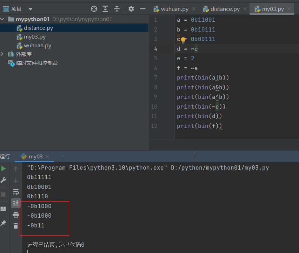The image size is (299, 253).
Task: Click code 'print(bin(a&b))'
Action: coord(203,87)
